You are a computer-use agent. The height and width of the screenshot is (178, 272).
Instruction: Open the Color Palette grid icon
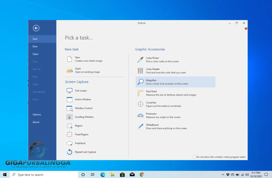[x=140, y=71]
